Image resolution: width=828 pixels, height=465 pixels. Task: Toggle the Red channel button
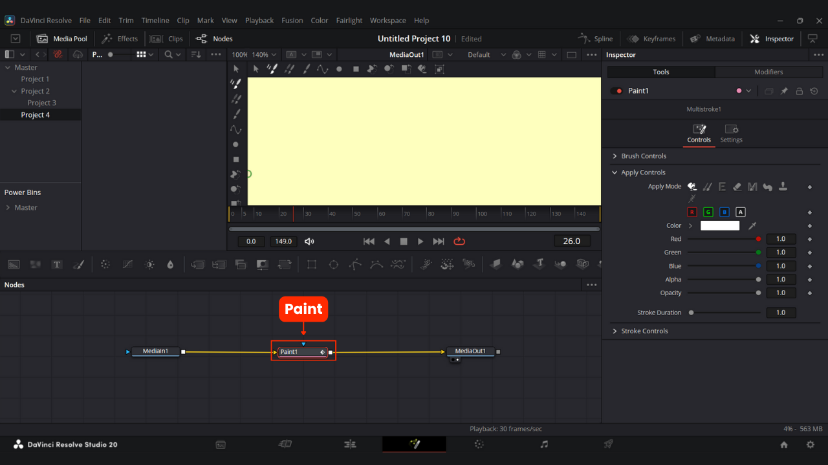click(x=692, y=212)
